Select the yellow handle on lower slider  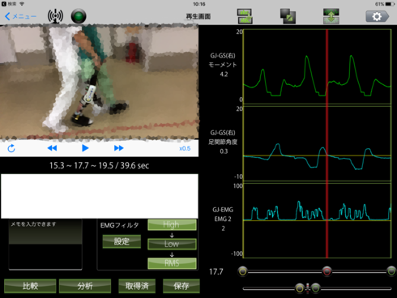tap(300, 288)
